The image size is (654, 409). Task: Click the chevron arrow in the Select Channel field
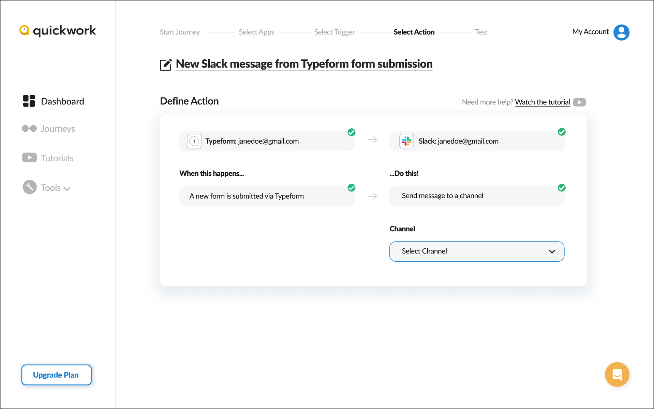pyautogui.click(x=552, y=252)
